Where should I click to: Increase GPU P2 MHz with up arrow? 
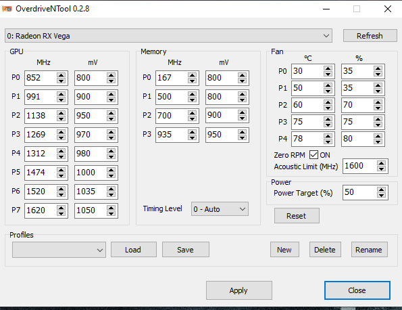[61, 113]
